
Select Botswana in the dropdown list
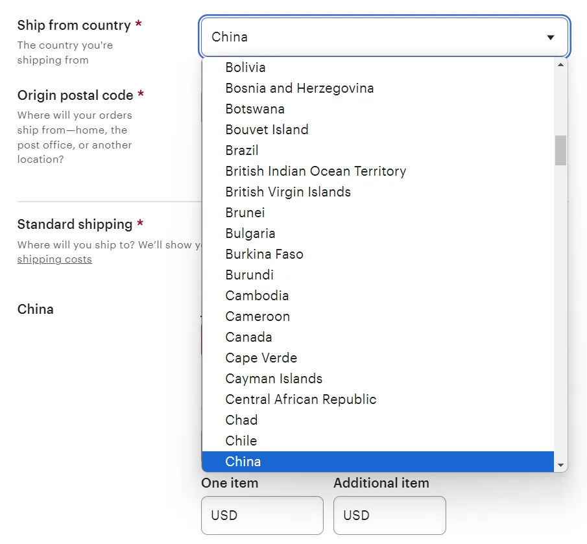(x=255, y=109)
